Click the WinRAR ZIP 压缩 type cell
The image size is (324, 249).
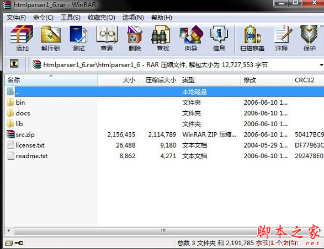[209, 134]
